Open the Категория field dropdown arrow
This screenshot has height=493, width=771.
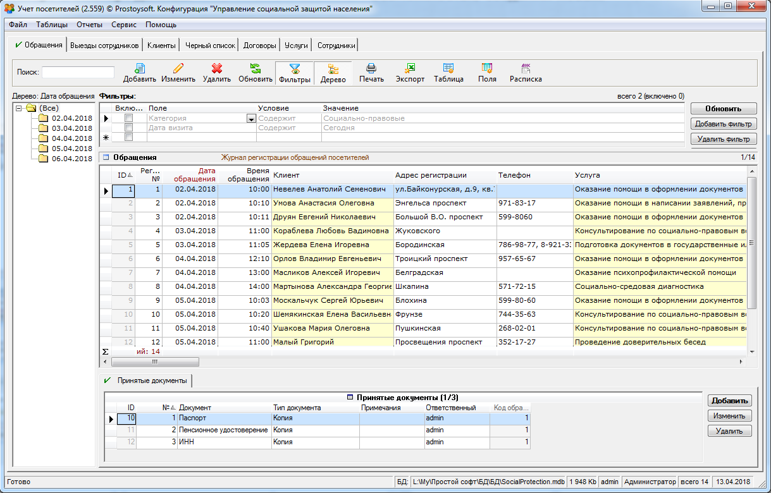251,119
